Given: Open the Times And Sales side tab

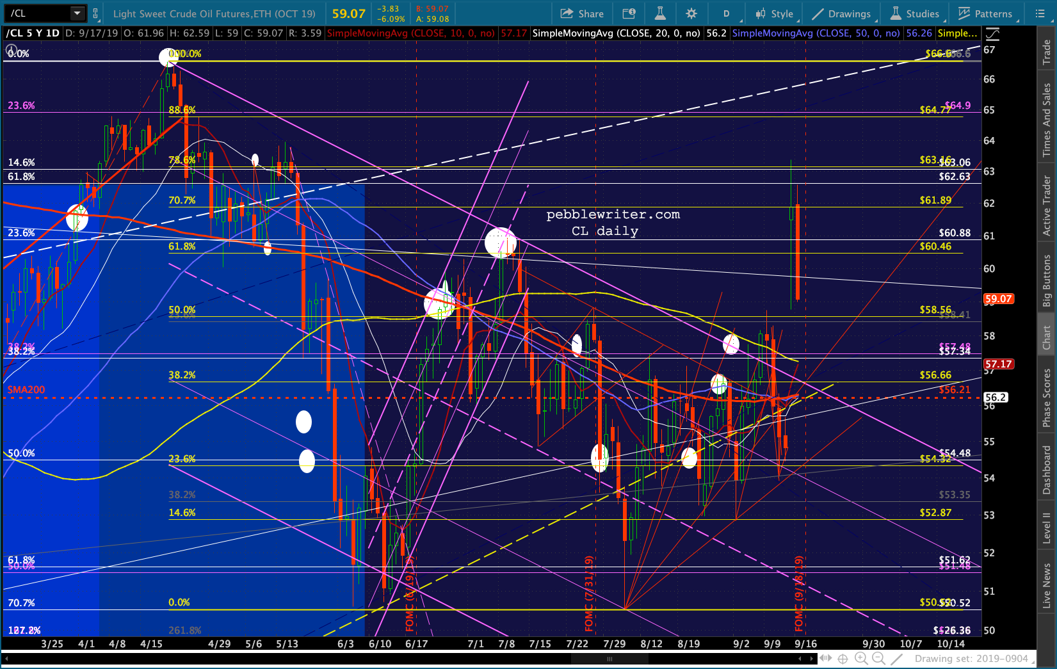Looking at the screenshot, I should [1047, 119].
